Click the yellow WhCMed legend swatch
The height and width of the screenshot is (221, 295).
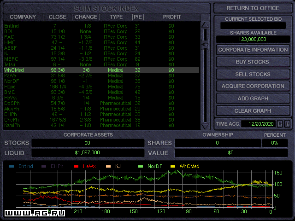pos(173,166)
